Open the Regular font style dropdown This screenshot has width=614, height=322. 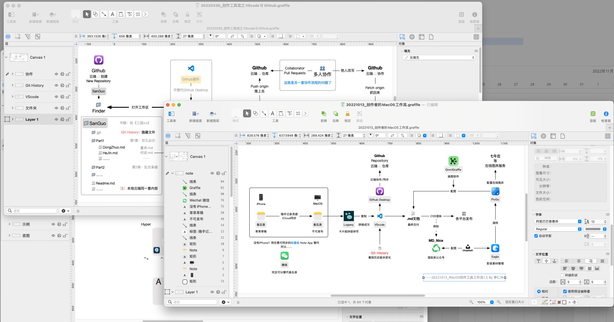558,229
